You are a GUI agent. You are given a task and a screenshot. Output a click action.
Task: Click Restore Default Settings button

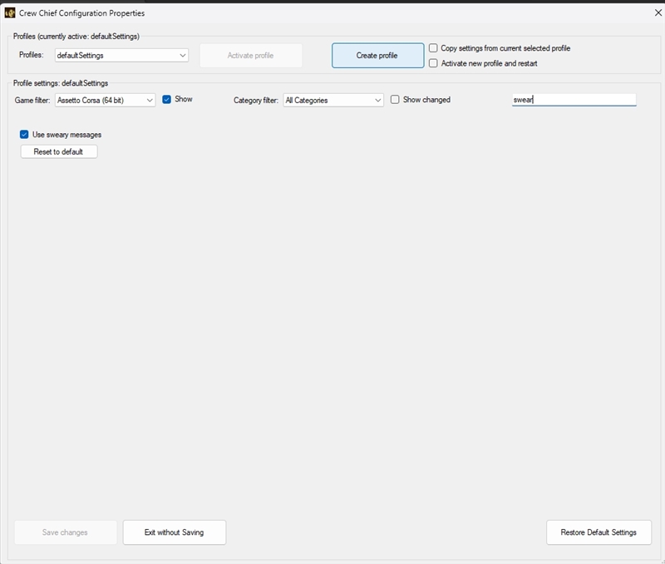coord(598,532)
